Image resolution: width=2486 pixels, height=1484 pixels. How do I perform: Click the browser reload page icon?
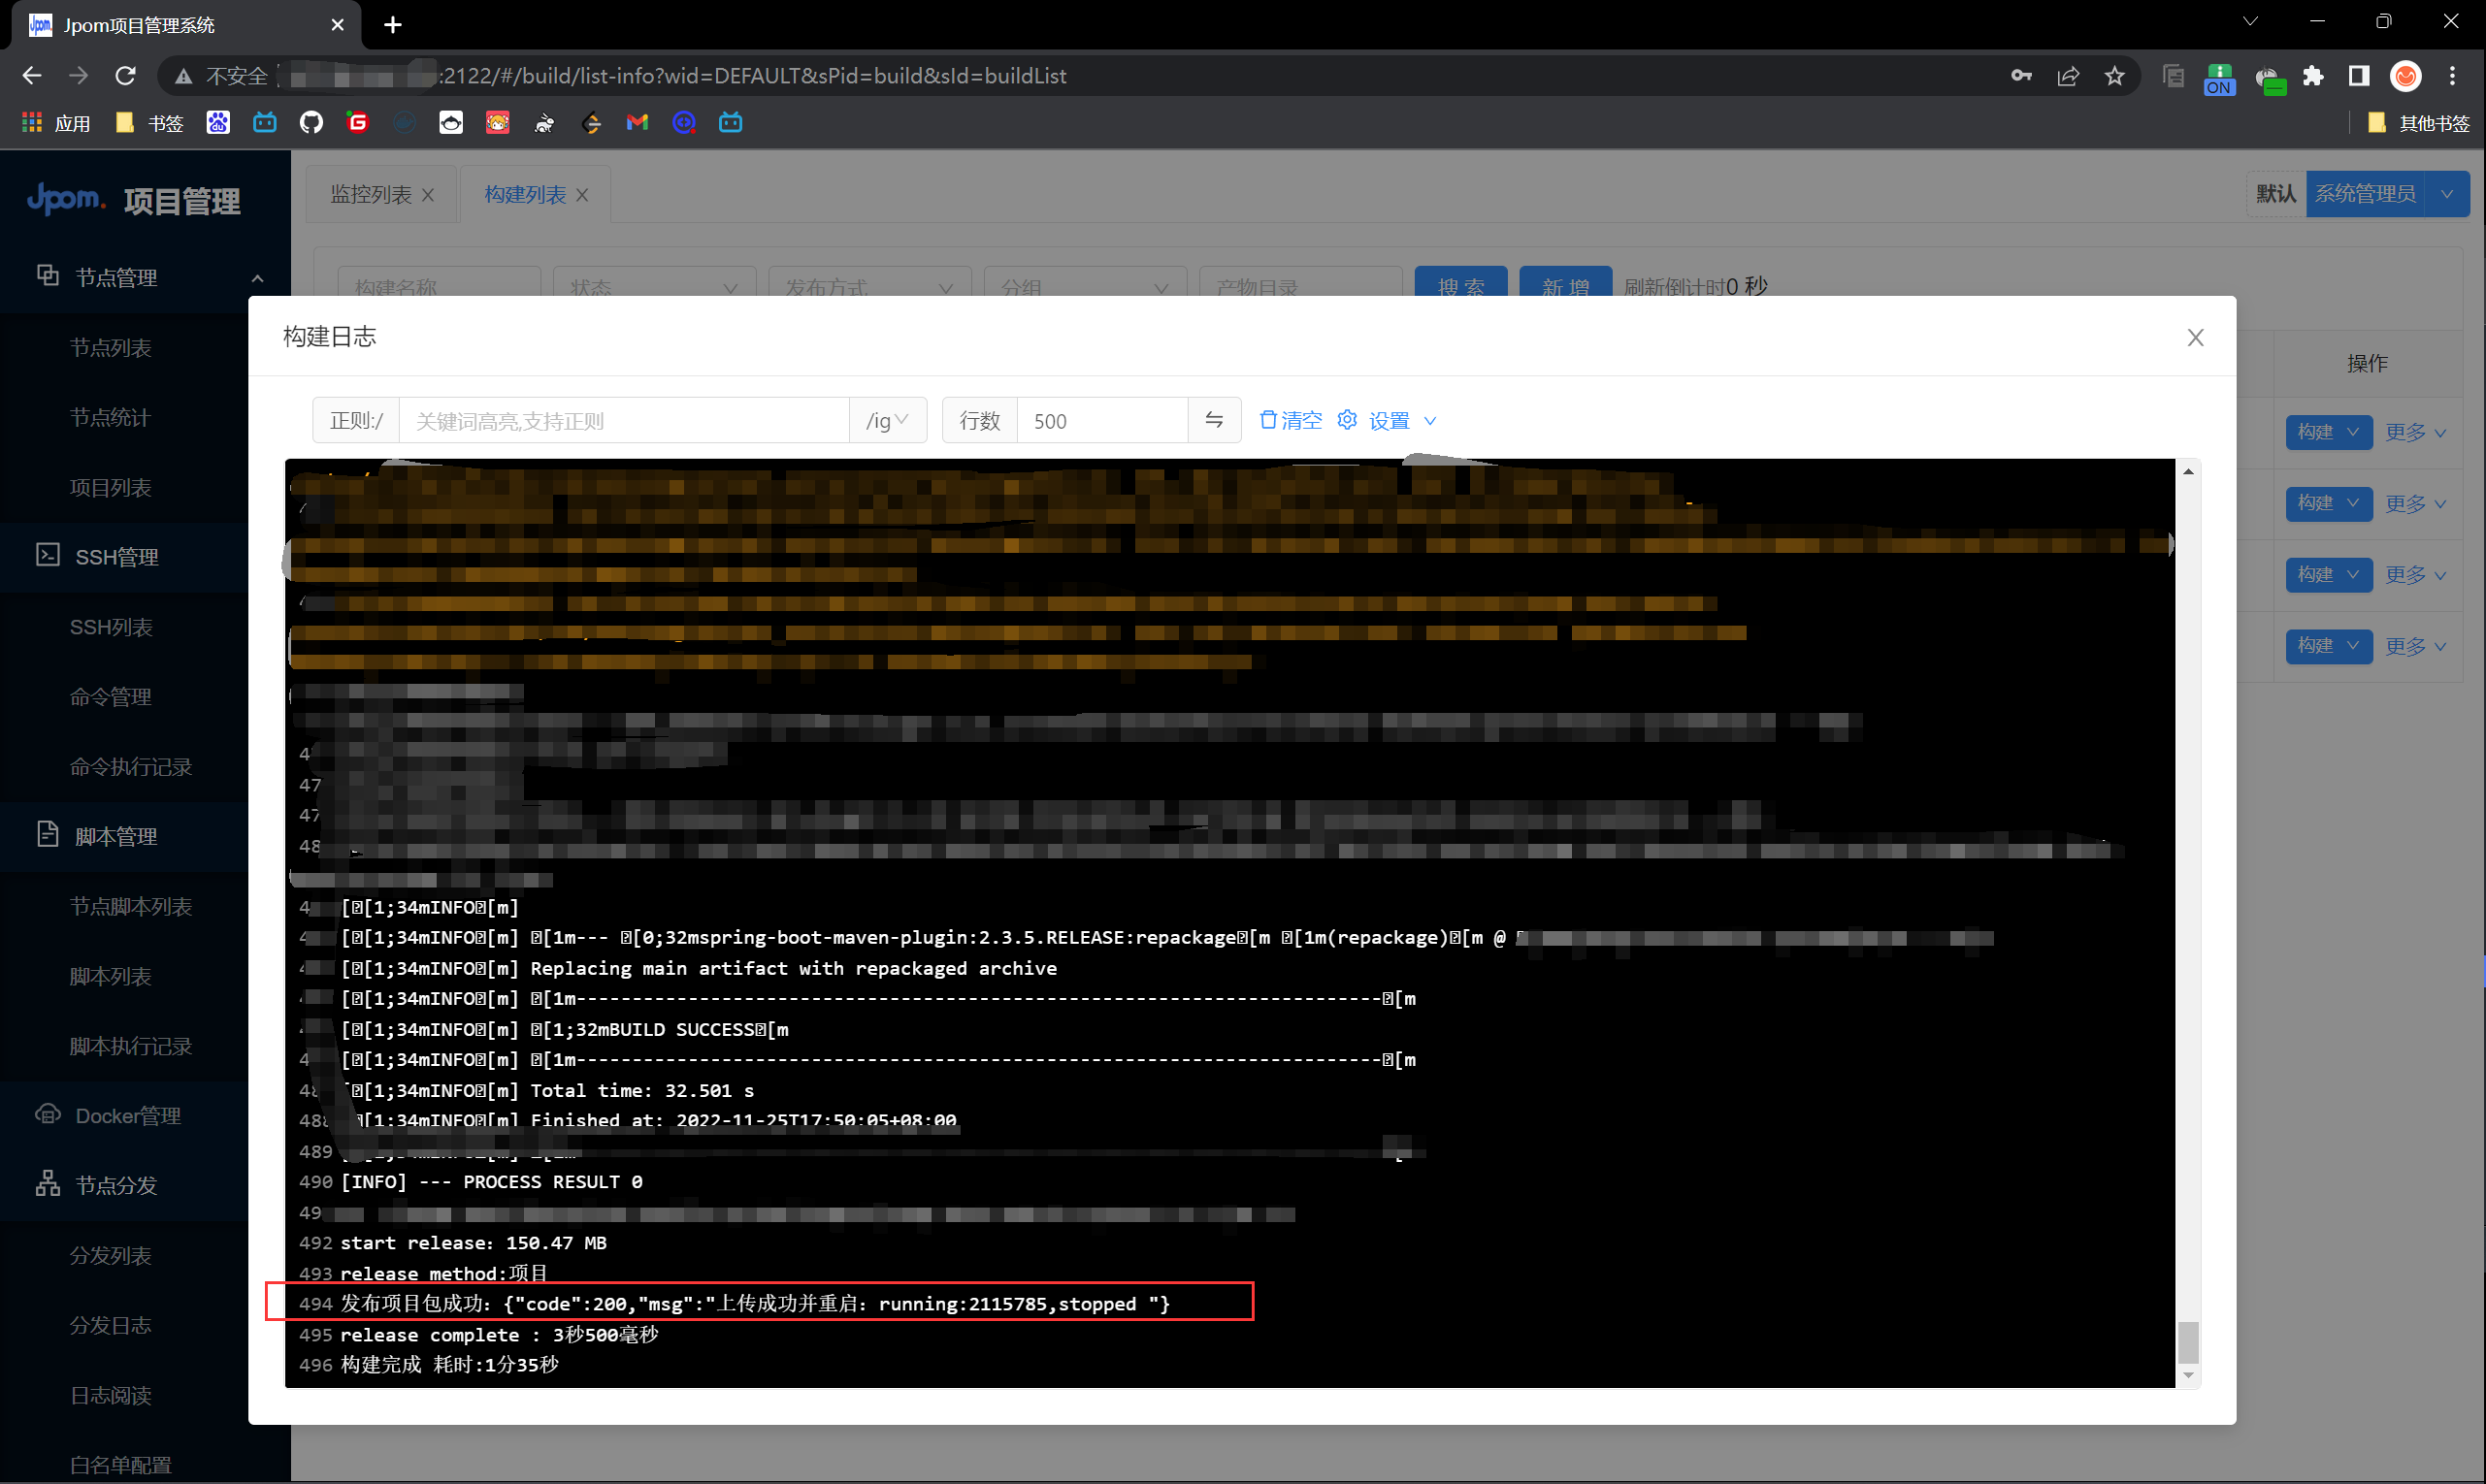[125, 76]
